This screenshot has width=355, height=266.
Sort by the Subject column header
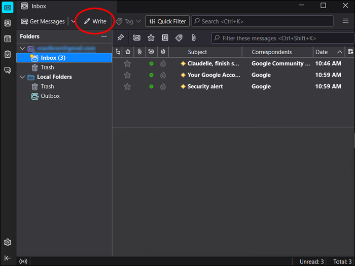coord(205,52)
